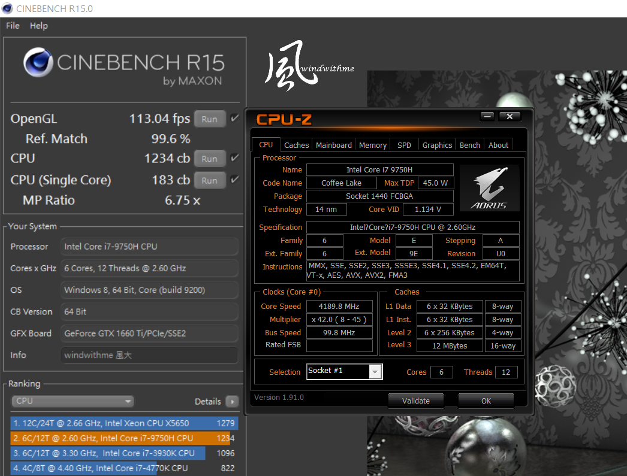Viewport: 627px width, 476px height.
Task: Click the Technology value 14 nm
Action: (x=326, y=209)
